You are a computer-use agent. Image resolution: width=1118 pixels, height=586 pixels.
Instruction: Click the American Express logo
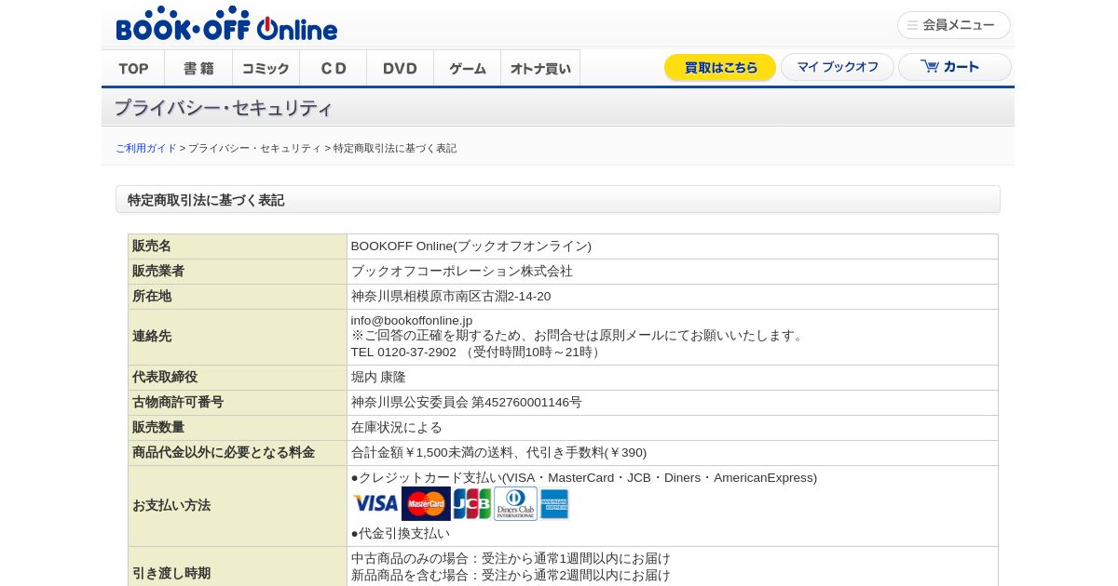pyautogui.click(x=554, y=503)
